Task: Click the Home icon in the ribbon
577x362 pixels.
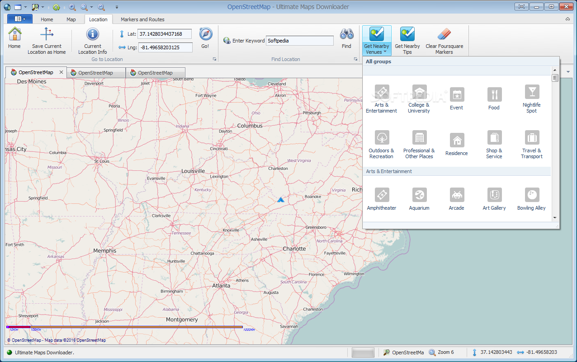Action: click(x=14, y=38)
